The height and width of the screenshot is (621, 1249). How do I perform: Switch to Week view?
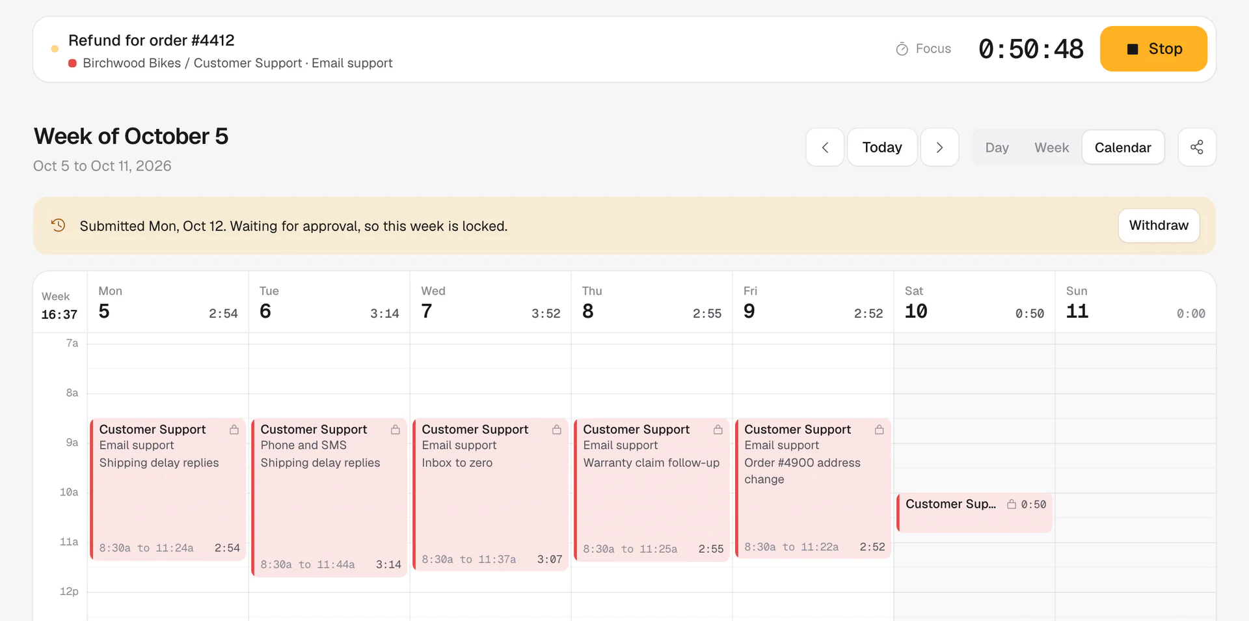point(1051,147)
